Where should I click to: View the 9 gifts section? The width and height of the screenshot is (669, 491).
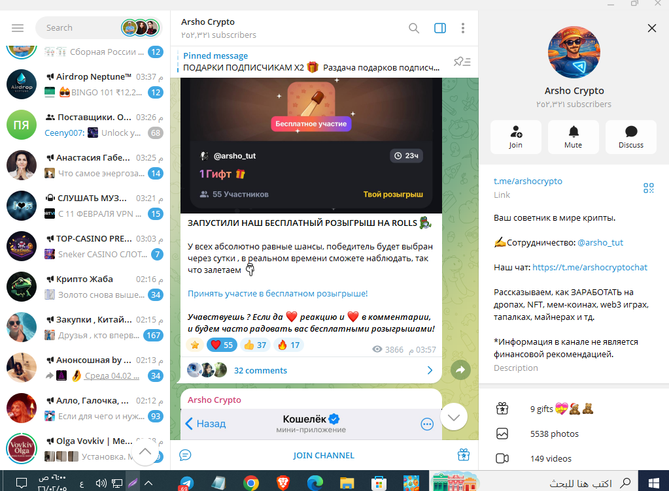[x=574, y=409]
